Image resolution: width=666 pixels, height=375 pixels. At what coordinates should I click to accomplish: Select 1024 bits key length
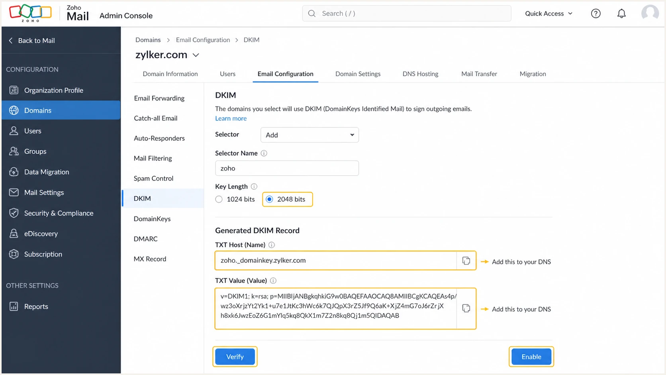point(219,199)
